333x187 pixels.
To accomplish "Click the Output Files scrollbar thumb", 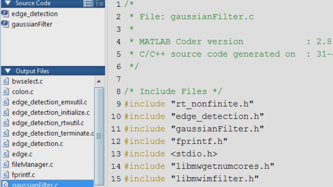I will click(99, 136).
